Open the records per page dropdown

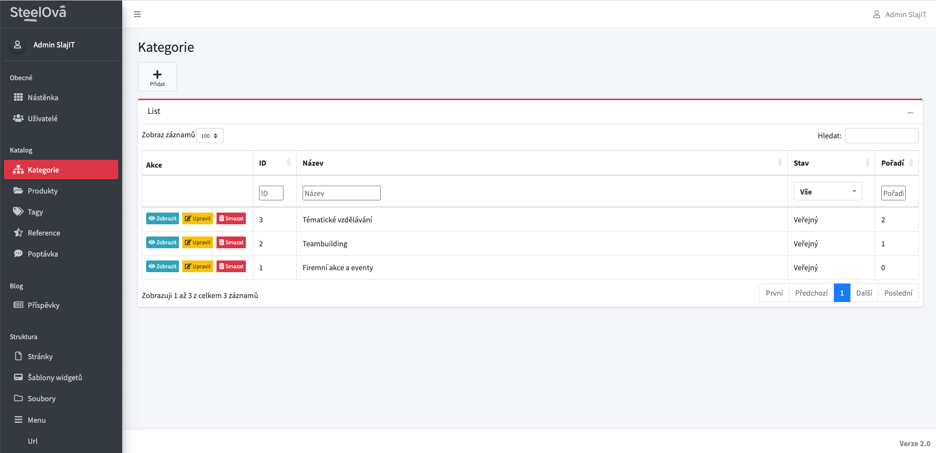(210, 136)
